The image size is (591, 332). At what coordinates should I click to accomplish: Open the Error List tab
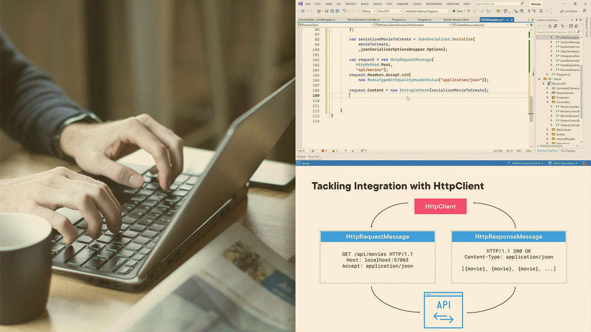click(x=315, y=157)
